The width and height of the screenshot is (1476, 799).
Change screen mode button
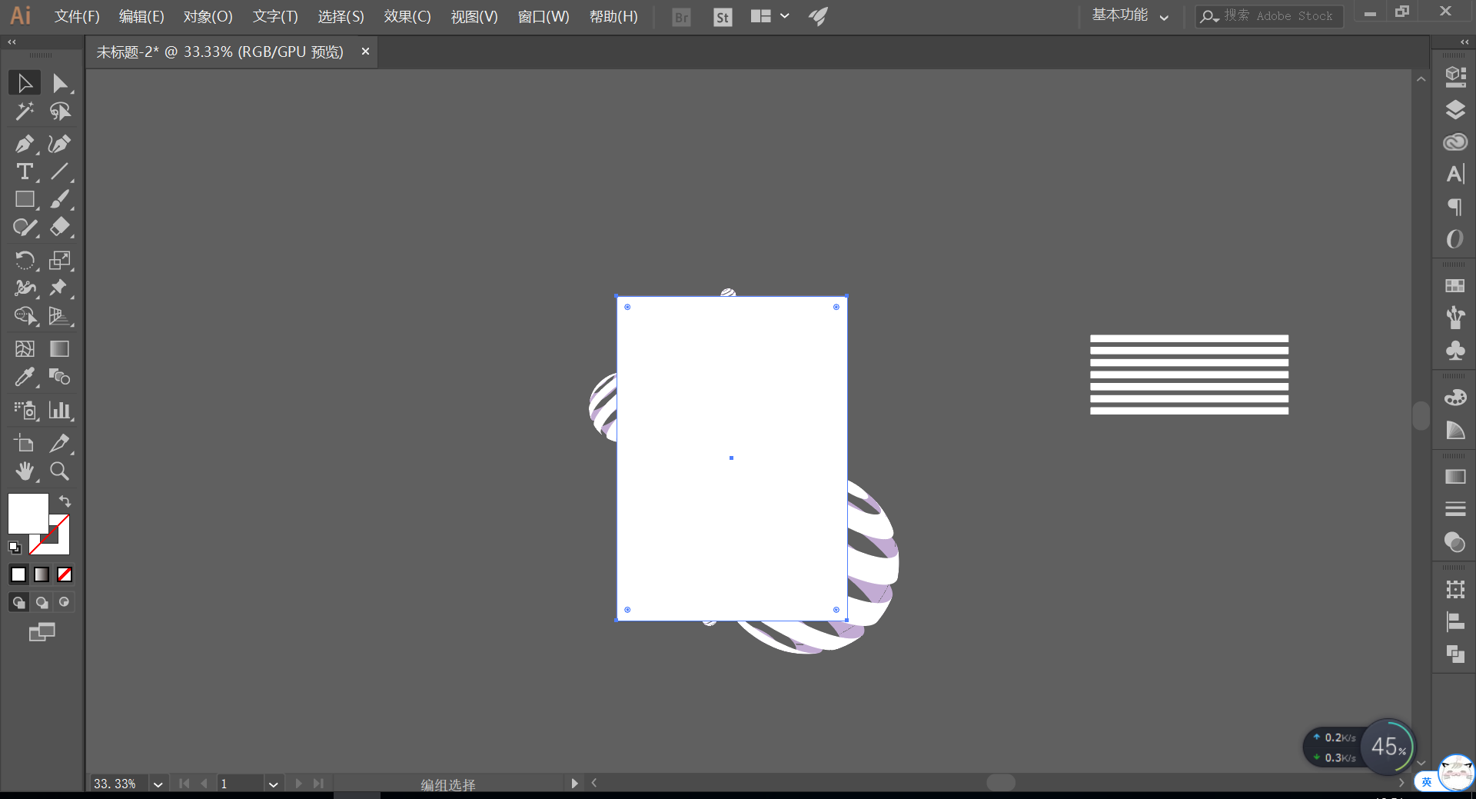point(42,632)
